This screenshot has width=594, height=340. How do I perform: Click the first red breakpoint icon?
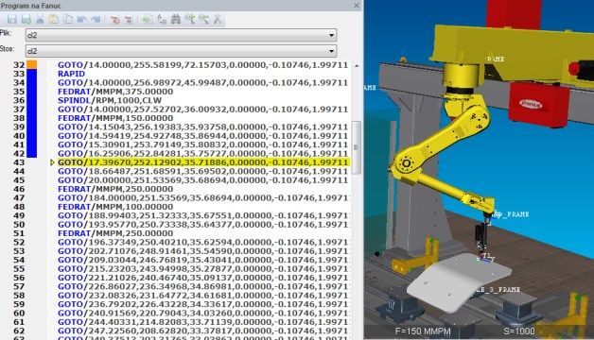coord(115,19)
